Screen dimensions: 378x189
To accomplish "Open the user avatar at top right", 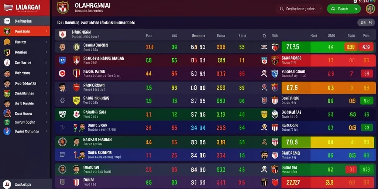I will click(370, 9).
